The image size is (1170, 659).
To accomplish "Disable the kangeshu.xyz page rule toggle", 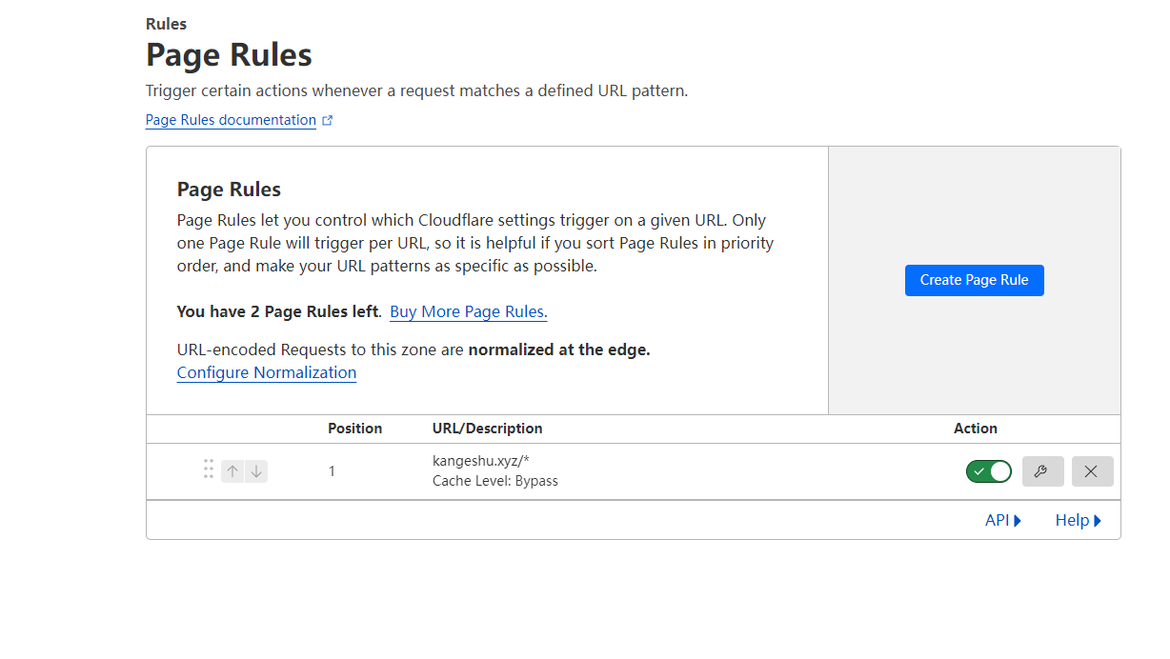I will tap(988, 471).
